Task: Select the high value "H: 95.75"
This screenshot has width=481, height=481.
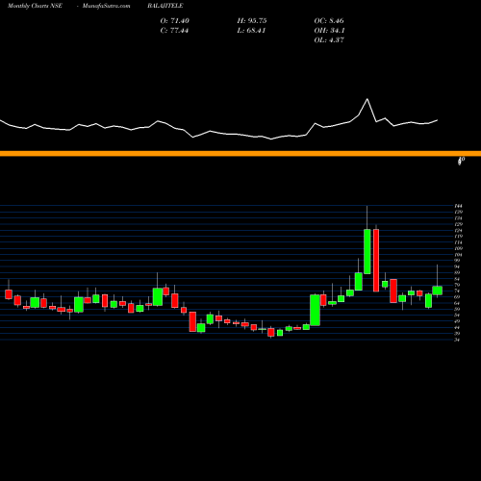Action: point(252,21)
